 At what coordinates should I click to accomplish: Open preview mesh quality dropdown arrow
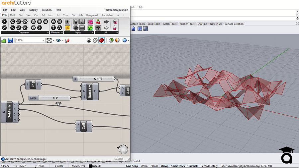tap(128, 40)
